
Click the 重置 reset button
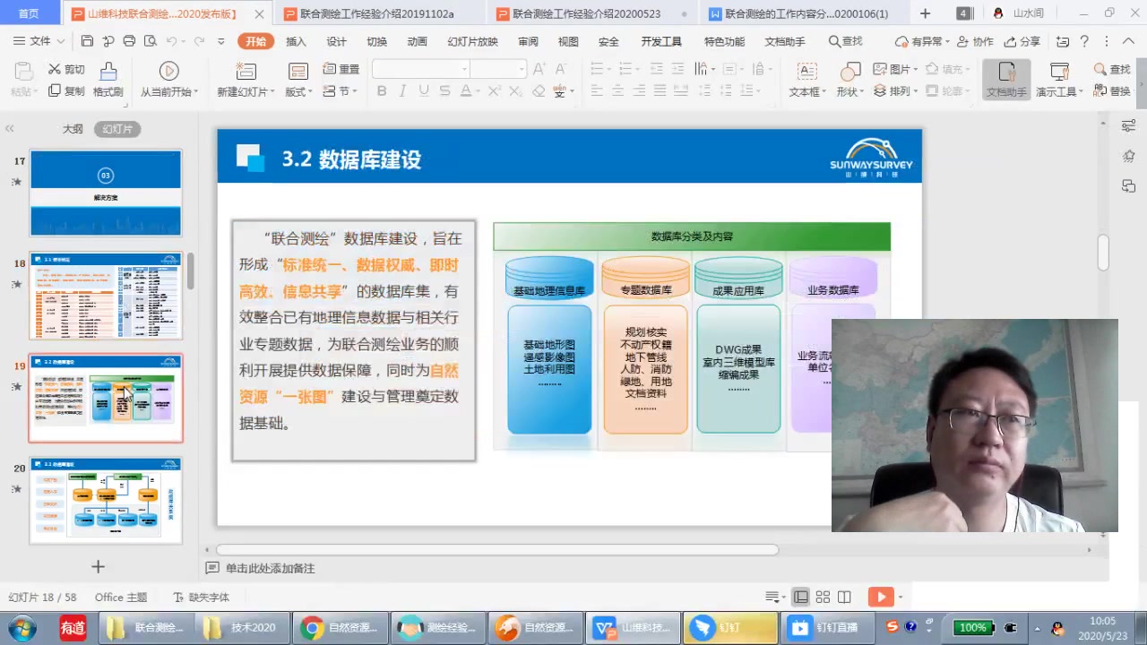click(341, 69)
